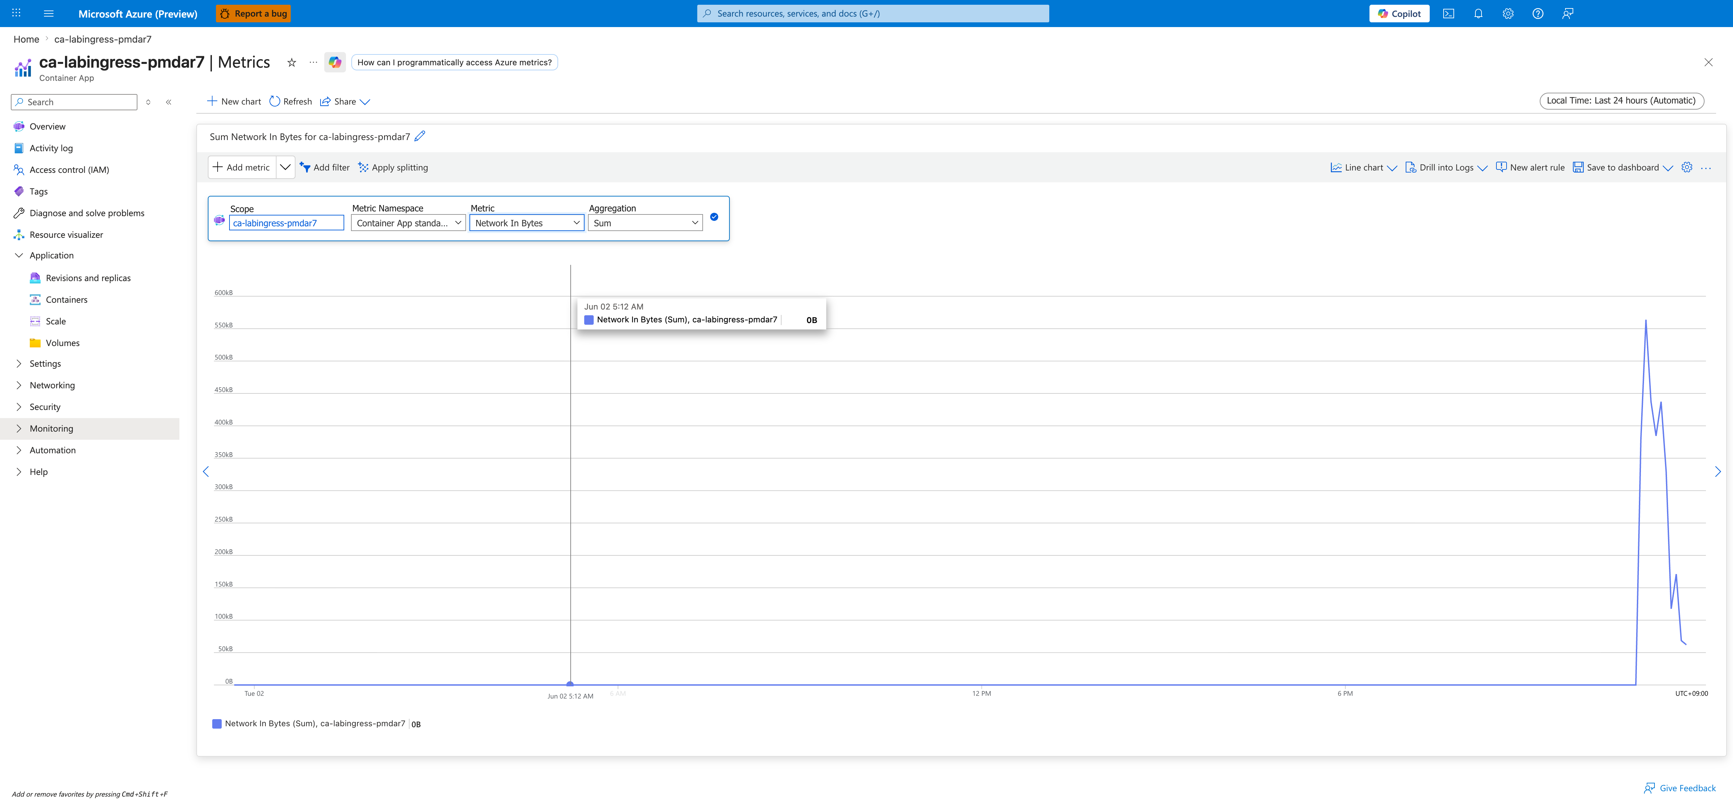This screenshot has width=1733, height=801.
Task: Edit chart title with the pencil icon
Action: point(420,137)
